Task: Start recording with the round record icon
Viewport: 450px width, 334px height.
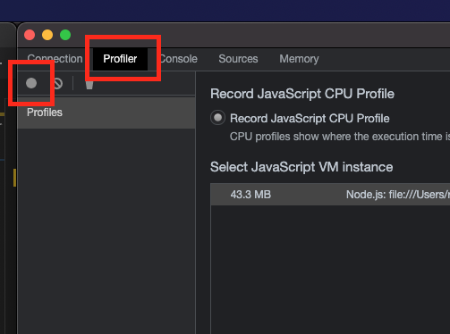Action: [x=31, y=83]
